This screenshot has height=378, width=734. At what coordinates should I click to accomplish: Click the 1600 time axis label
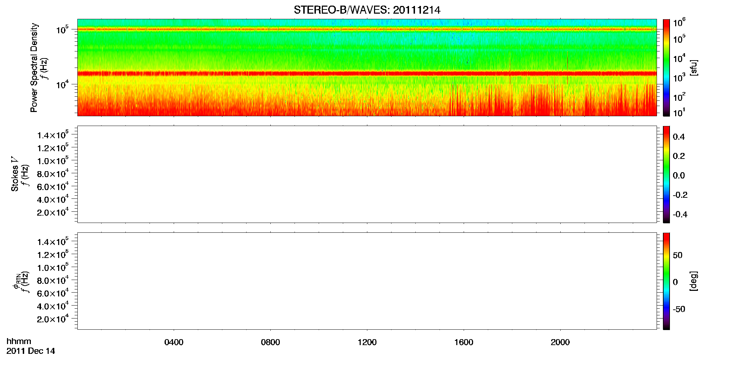[x=464, y=342]
